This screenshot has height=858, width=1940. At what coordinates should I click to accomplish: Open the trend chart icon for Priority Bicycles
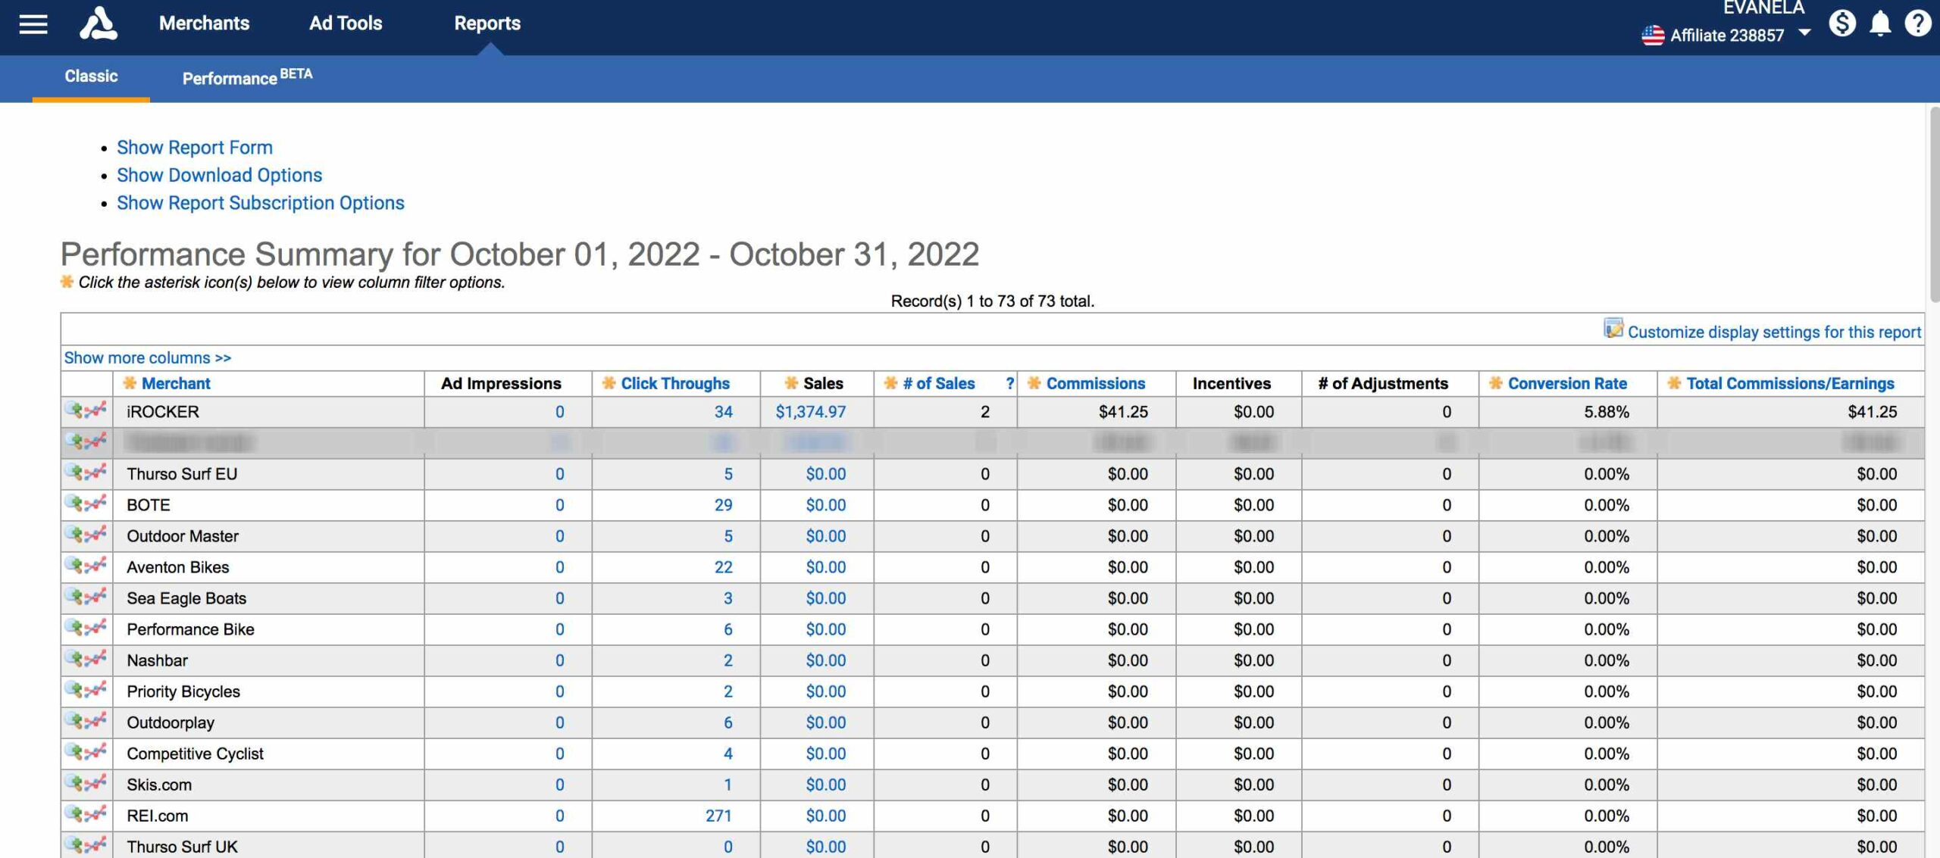tap(96, 689)
